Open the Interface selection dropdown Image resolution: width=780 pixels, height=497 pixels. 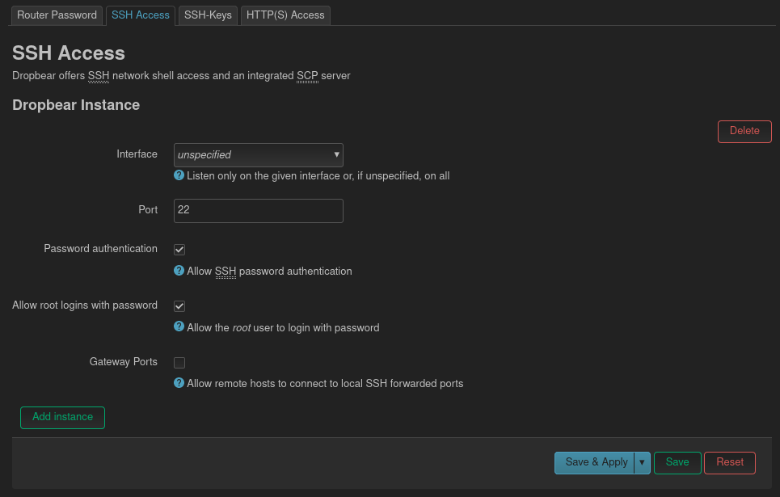point(258,154)
